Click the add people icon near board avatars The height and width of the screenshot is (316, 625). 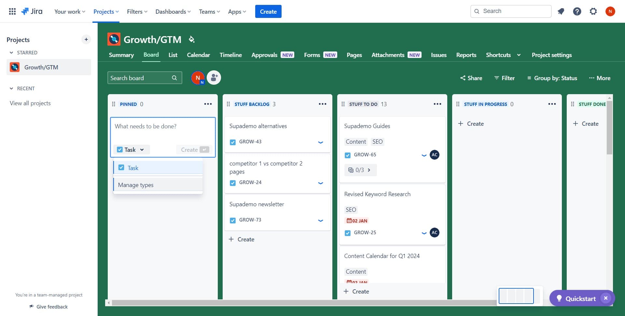pos(214,78)
